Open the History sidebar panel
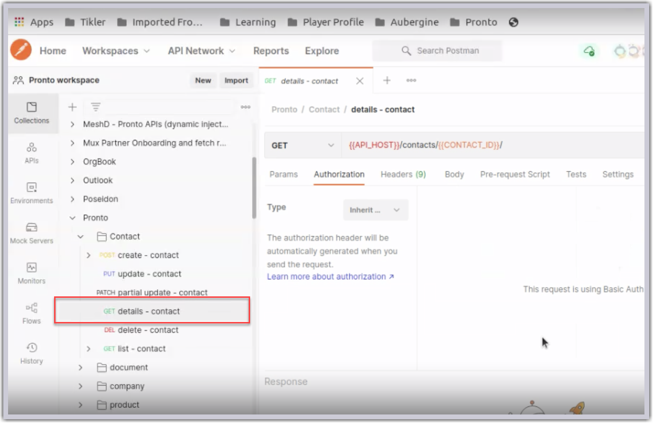Screen dimensions: 653x423 point(31,353)
